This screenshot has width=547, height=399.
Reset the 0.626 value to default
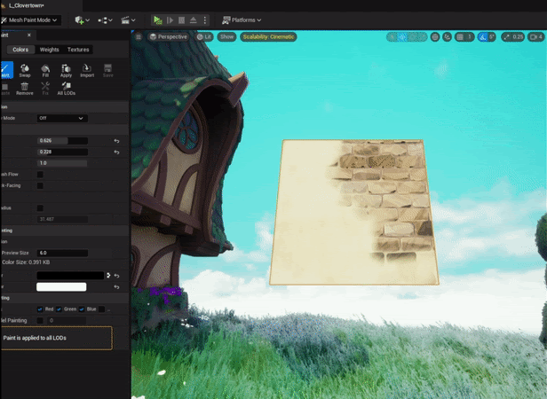tap(116, 141)
